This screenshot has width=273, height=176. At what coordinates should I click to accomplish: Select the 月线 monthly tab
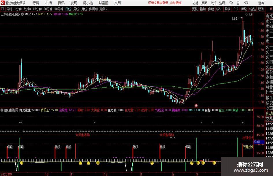point(84,9)
